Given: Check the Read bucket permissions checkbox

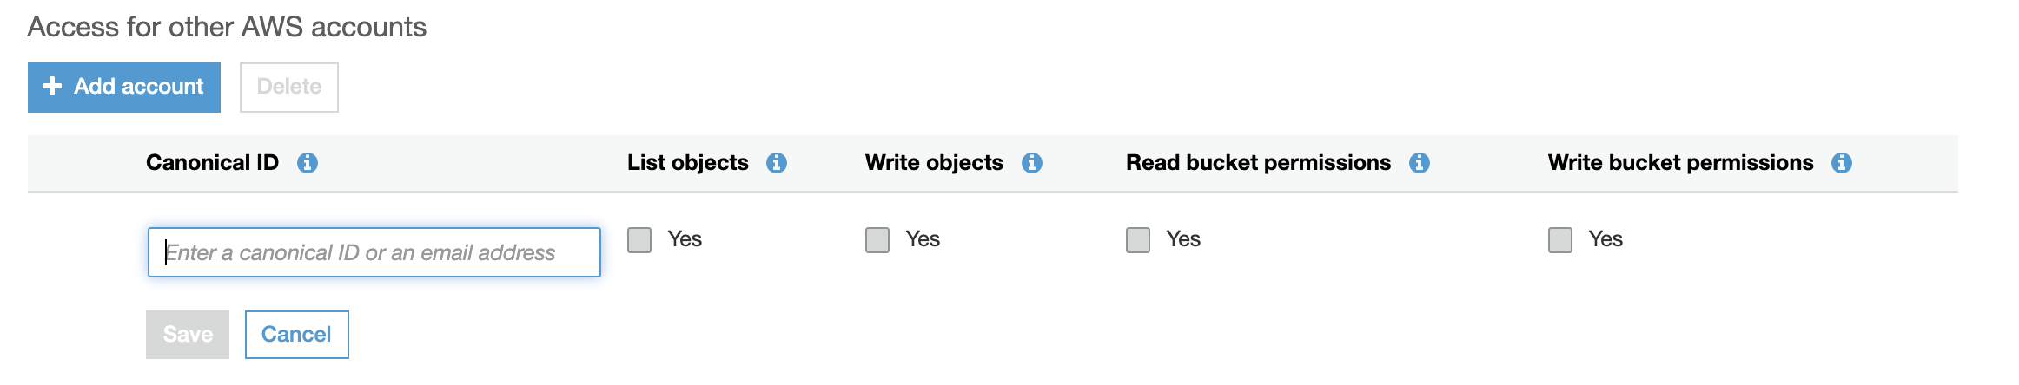Looking at the screenshot, I should [x=1138, y=240].
